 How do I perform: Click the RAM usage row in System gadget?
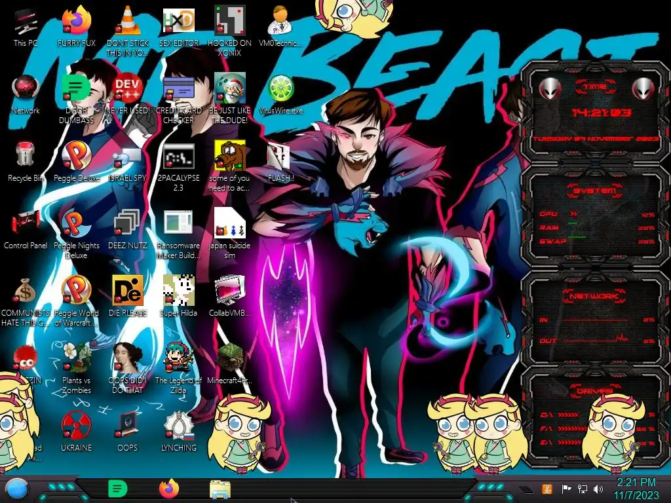pyautogui.click(x=596, y=228)
